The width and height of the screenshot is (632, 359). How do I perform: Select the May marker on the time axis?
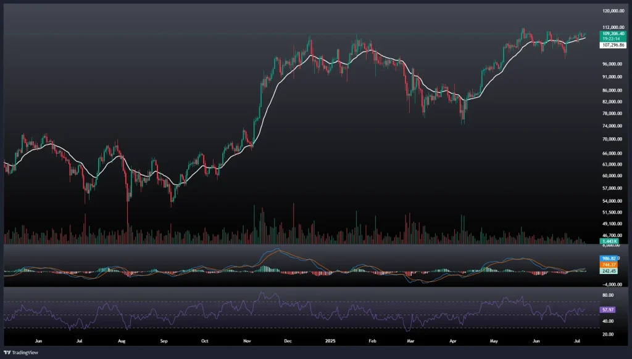493,340
